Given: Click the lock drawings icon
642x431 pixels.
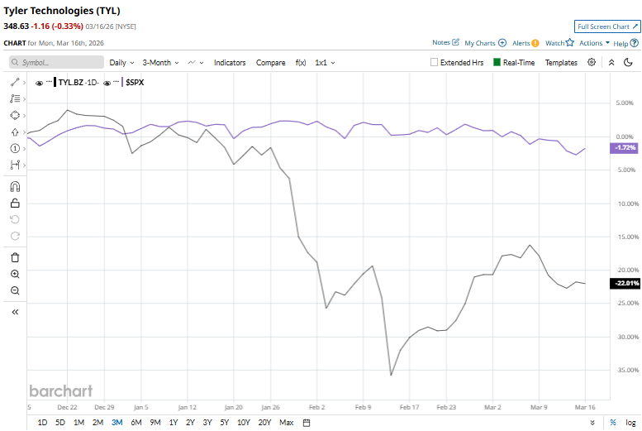Looking at the screenshot, I should point(14,203).
